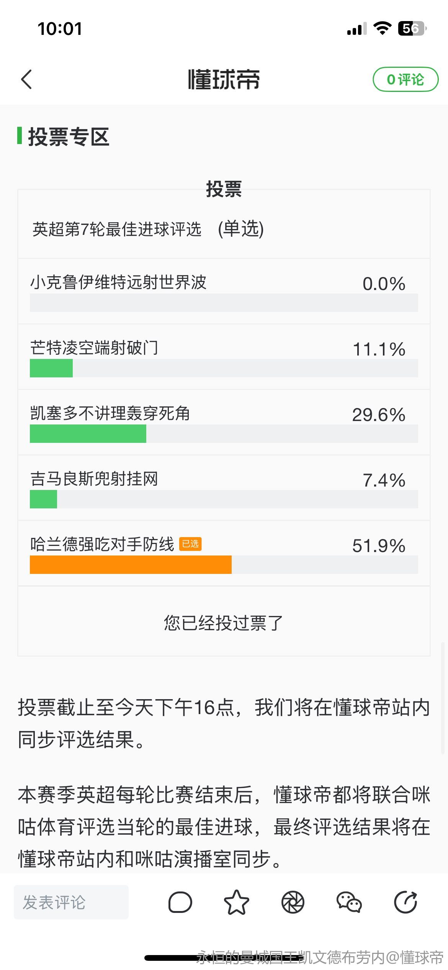The image size is (448, 970).
Task: Open the comment bubble icon in bottom bar
Action: click(x=180, y=902)
